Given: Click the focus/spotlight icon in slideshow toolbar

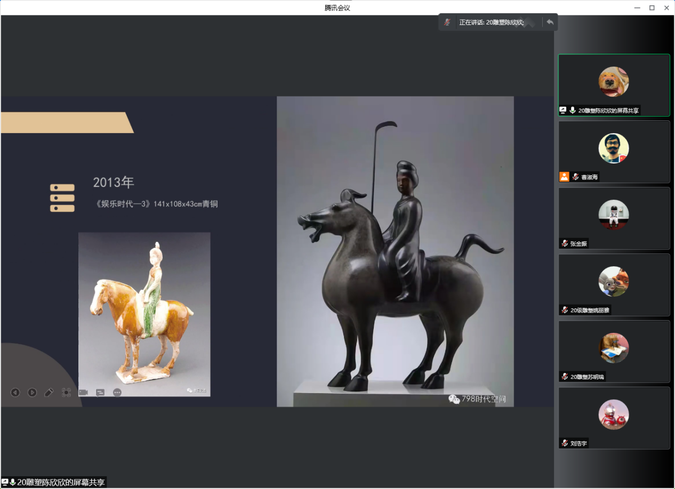Looking at the screenshot, I should [x=66, y=393].
